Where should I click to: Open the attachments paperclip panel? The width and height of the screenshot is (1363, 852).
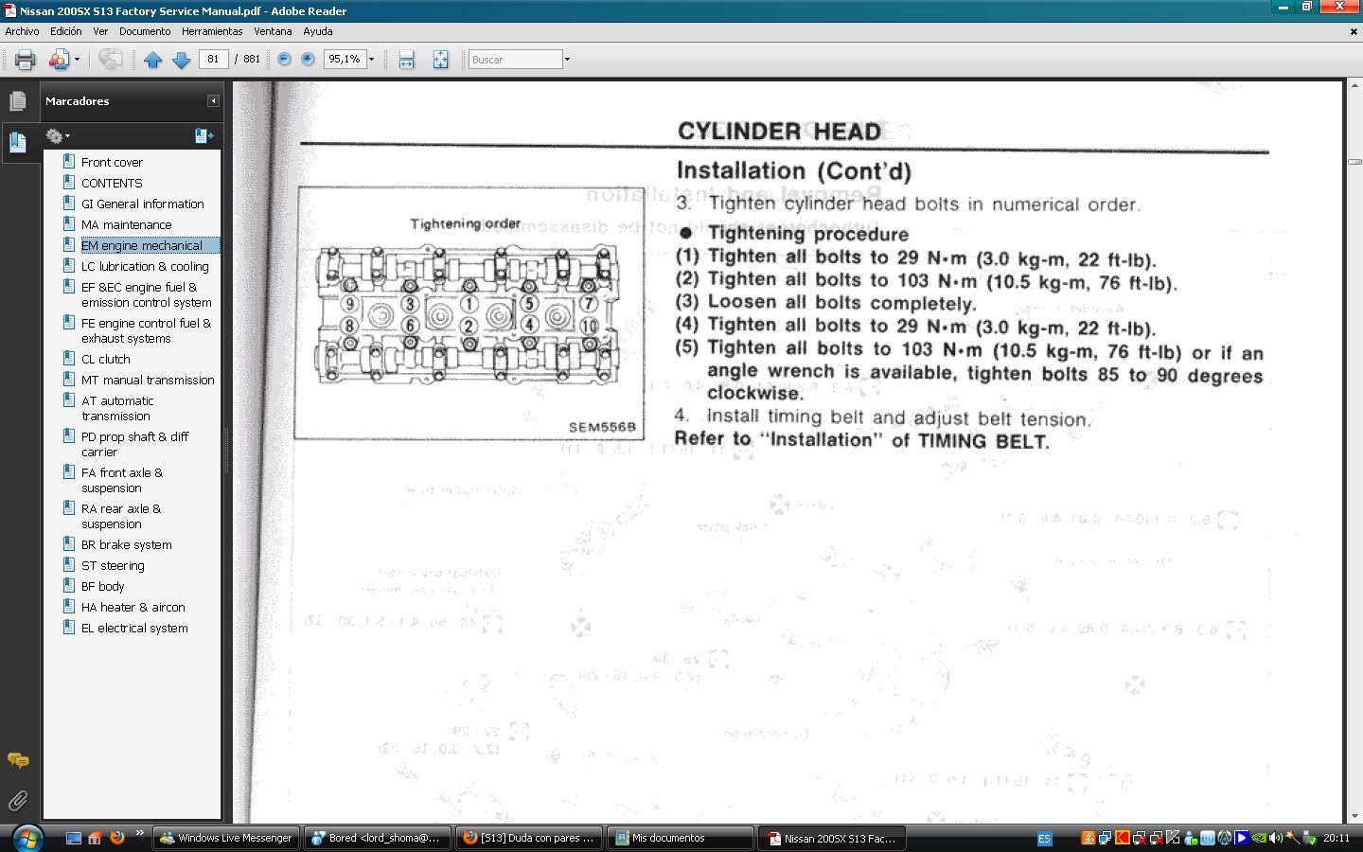(18, 801)
